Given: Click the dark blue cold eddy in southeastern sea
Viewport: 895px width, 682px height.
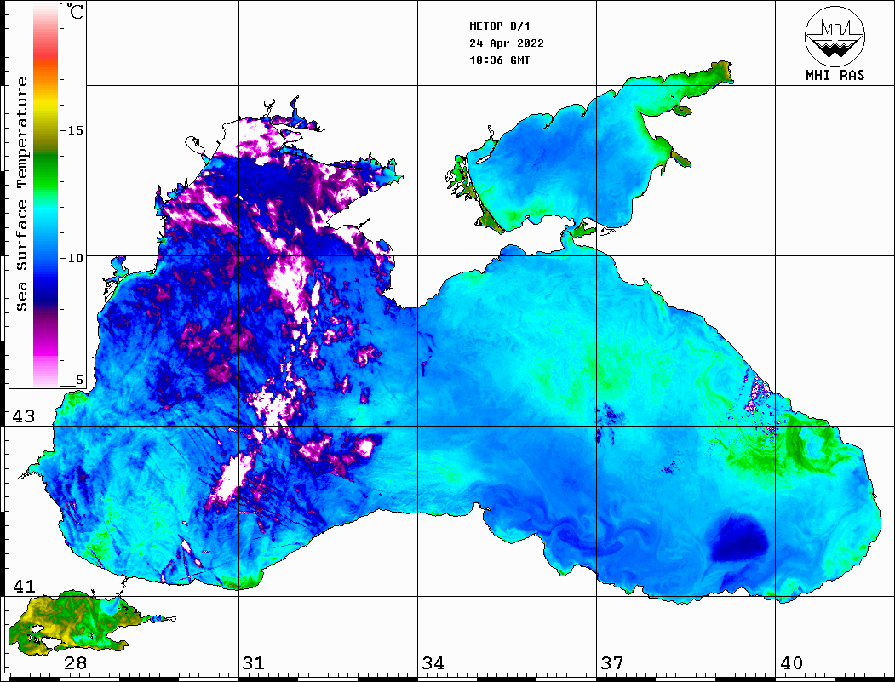Looking at the screenshot, I should [738, 537].
